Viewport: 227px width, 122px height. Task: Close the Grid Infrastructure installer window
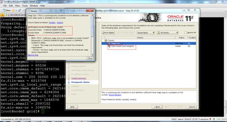tap(195, 10)
